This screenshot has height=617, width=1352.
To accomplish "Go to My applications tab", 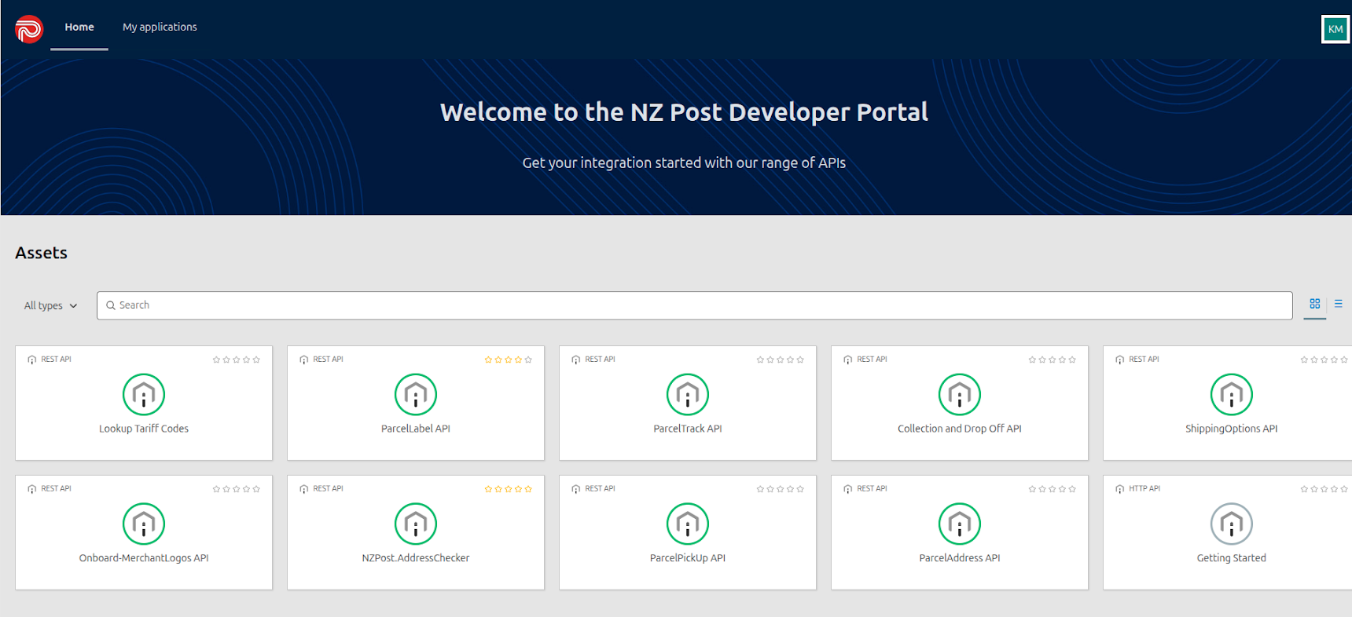I will click(160, 27).
